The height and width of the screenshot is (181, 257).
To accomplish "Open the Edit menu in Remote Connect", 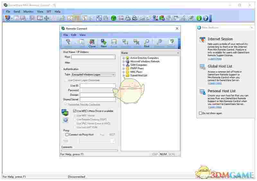I will tap(74, 35).
